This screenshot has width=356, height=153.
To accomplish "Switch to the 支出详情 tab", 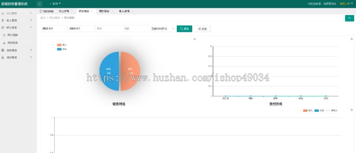I will [x=64, y=11].
